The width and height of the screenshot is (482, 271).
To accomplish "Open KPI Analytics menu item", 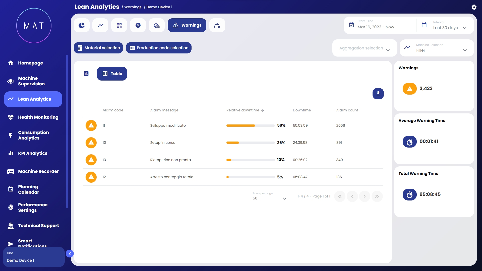I will 33,153.
